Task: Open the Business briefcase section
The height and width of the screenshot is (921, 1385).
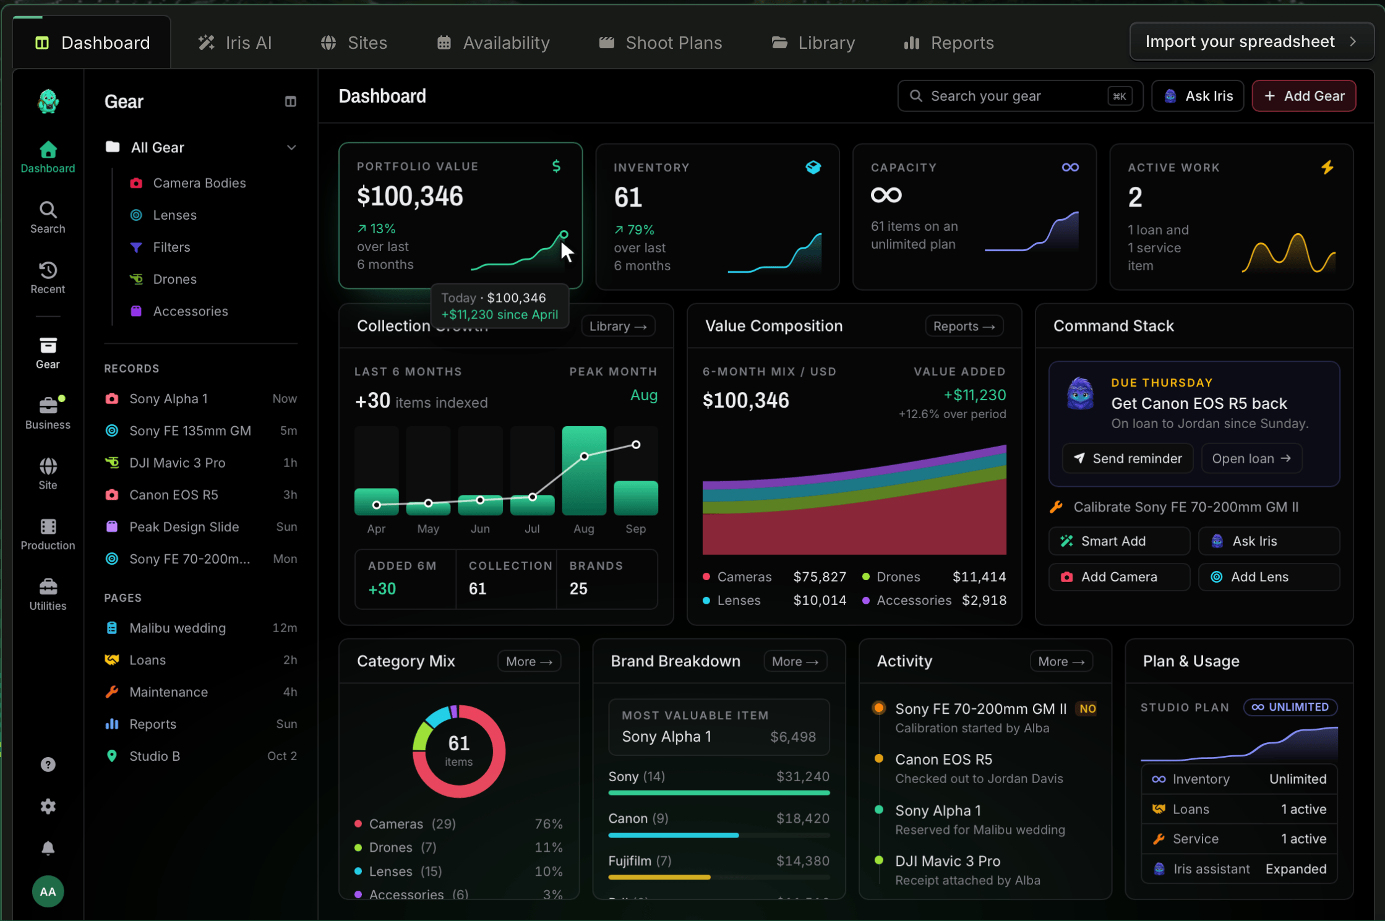Action: pos(48,413)
